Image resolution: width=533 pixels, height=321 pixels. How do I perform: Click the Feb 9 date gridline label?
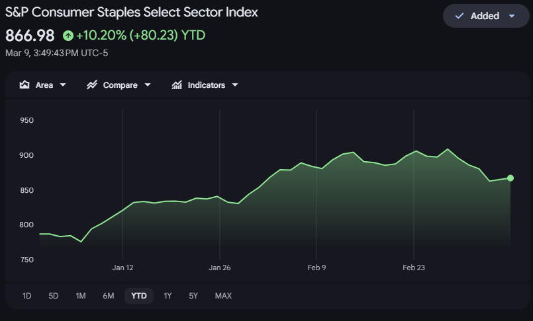point(316,267)
